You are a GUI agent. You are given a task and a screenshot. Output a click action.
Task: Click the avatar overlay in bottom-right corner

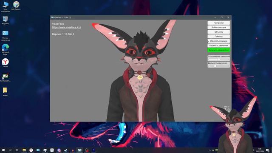point(235,125)
